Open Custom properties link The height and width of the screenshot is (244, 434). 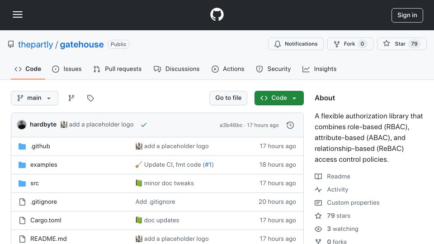pos(353,202)
